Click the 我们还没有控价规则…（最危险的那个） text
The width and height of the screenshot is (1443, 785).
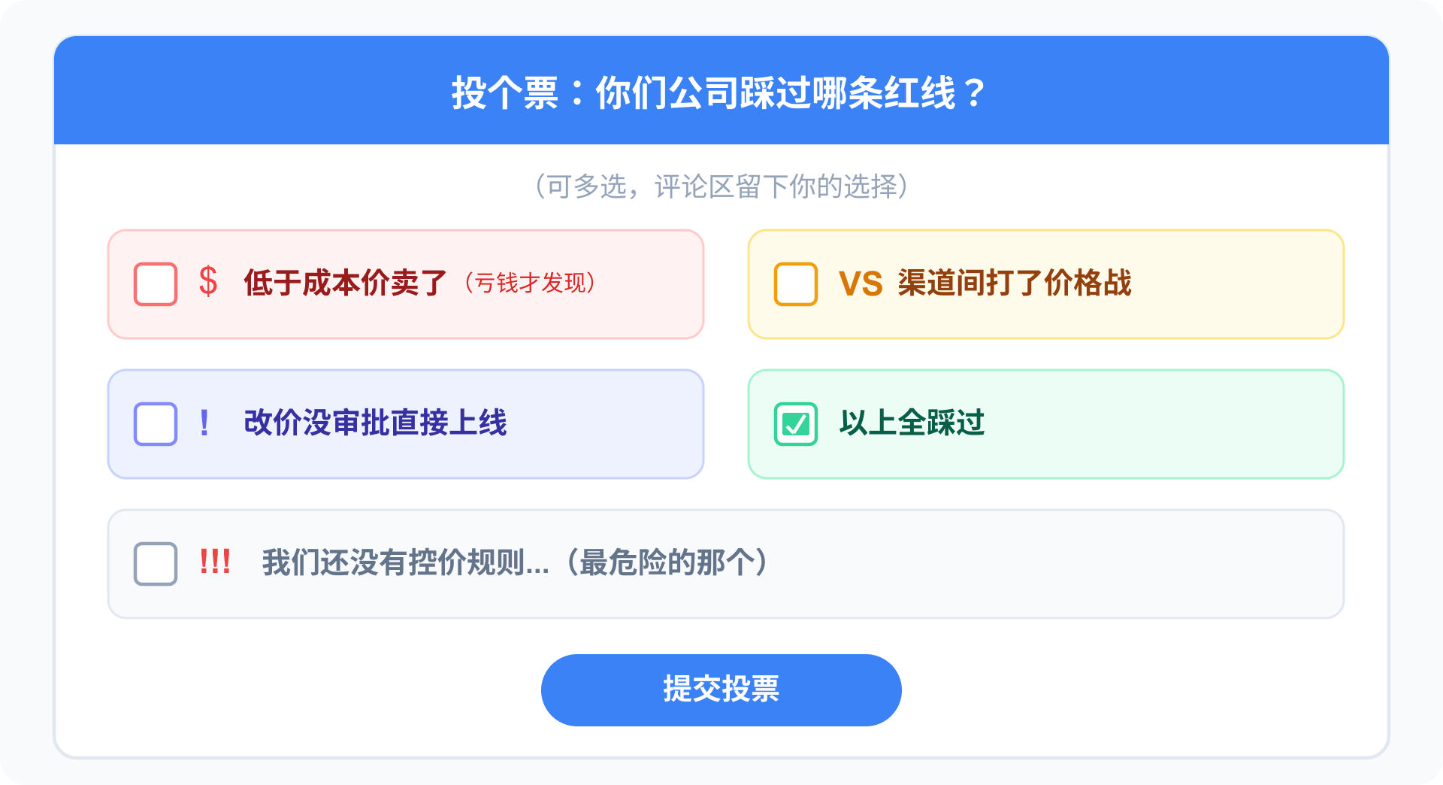click(514, 563)
